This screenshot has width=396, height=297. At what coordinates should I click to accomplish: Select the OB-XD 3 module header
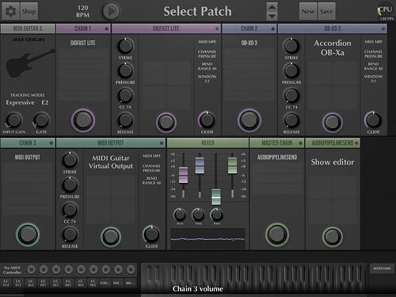(x=333, y=29)
